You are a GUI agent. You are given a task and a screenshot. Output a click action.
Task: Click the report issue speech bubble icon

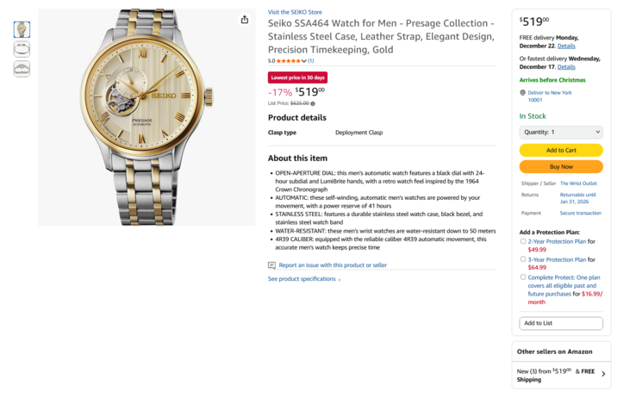pos(271,265)
